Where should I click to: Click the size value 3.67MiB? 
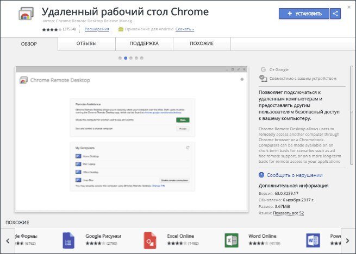click(282, 206)
